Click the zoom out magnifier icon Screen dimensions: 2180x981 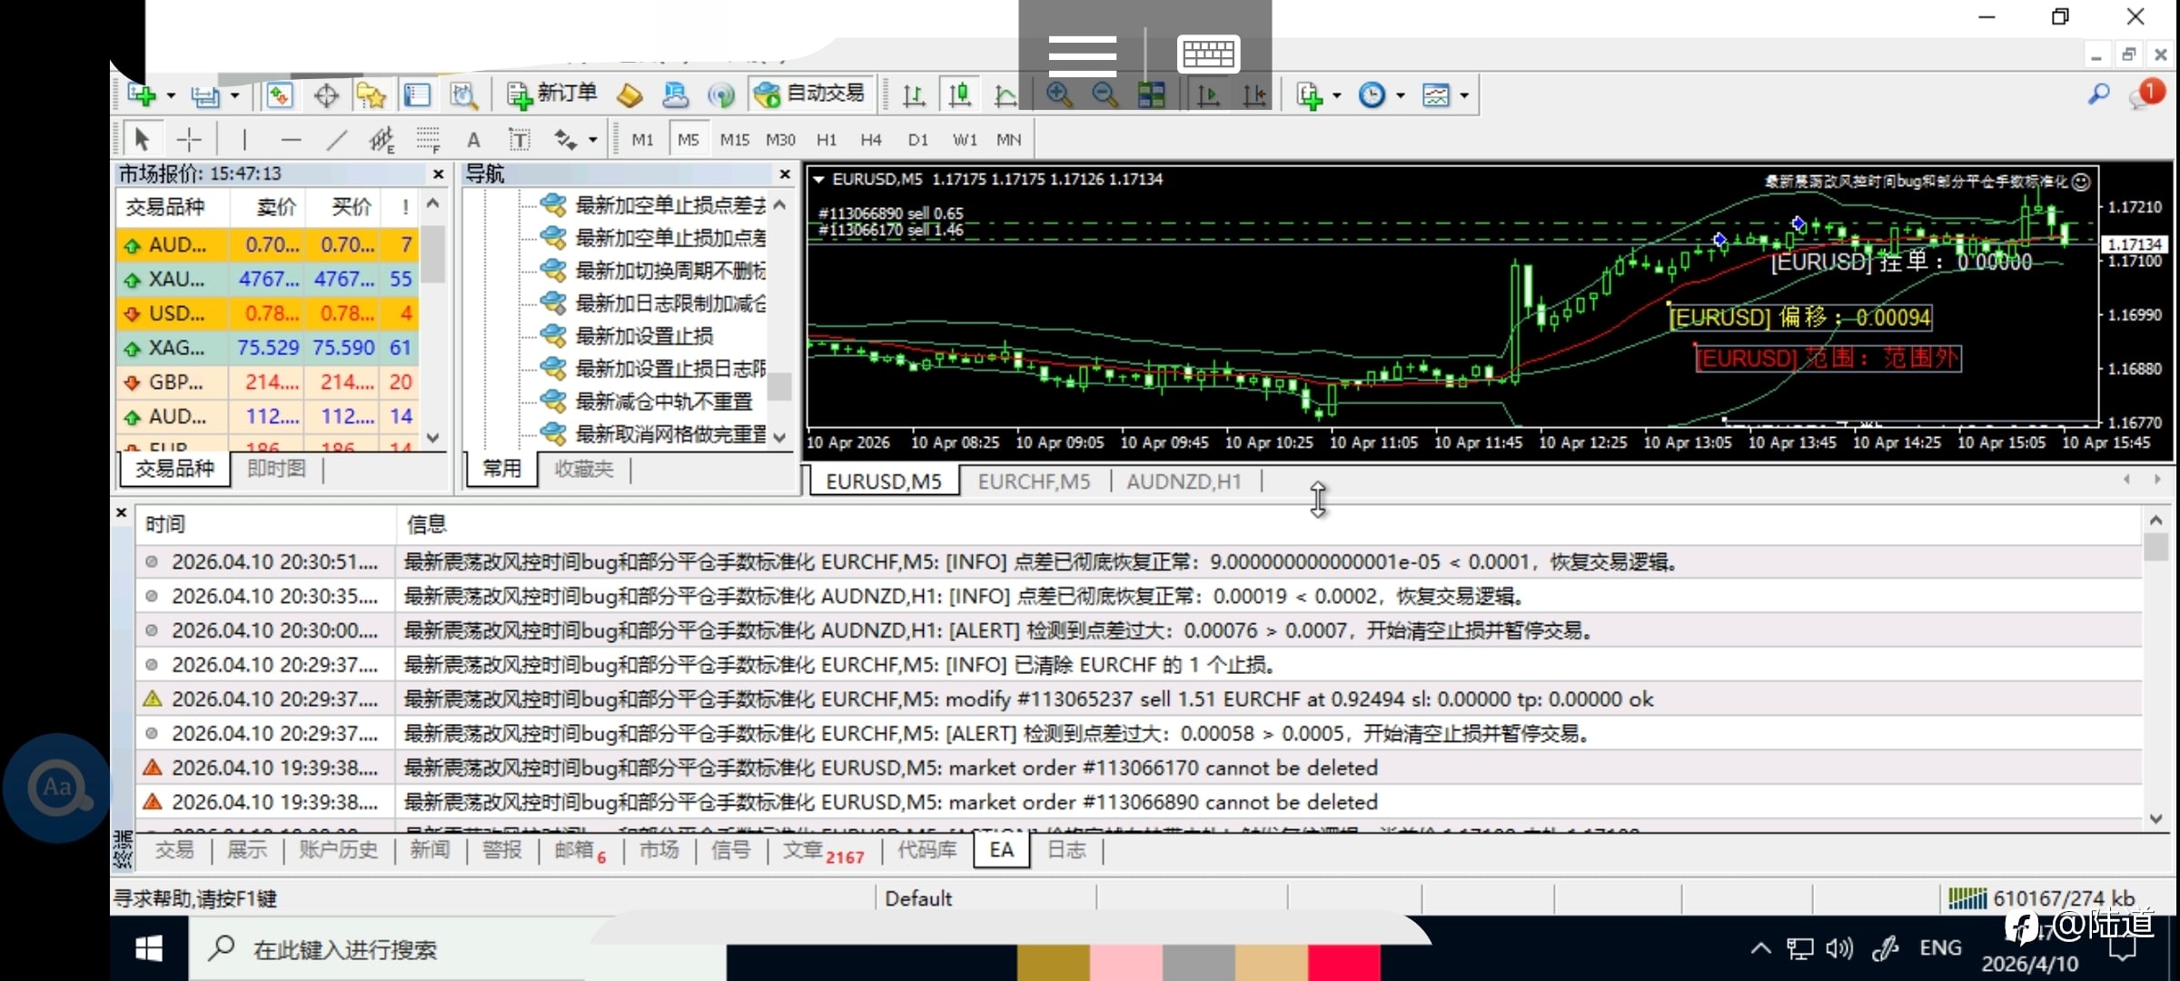[1105, 94]
